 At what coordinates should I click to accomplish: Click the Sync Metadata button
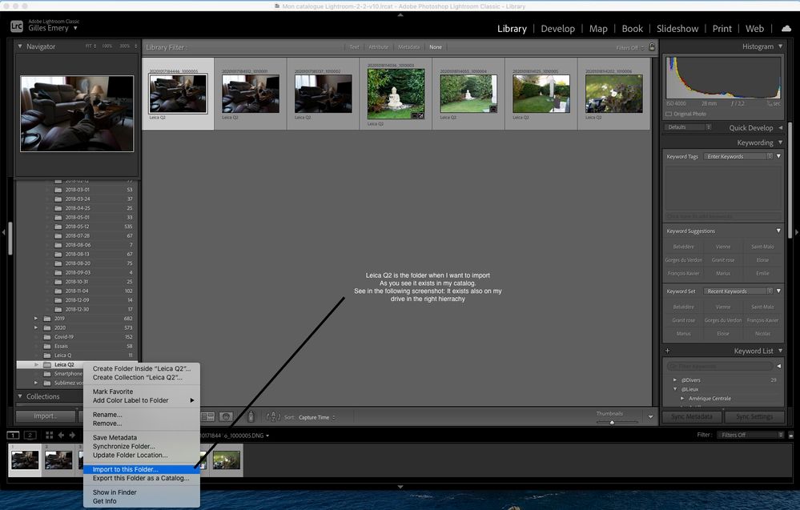click(691, 416)
